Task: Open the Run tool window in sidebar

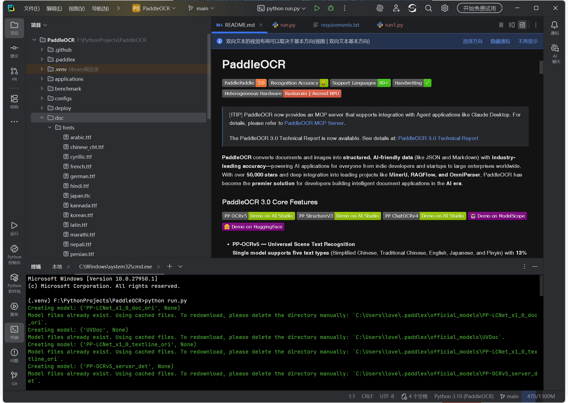Action: tap(14, 229)
